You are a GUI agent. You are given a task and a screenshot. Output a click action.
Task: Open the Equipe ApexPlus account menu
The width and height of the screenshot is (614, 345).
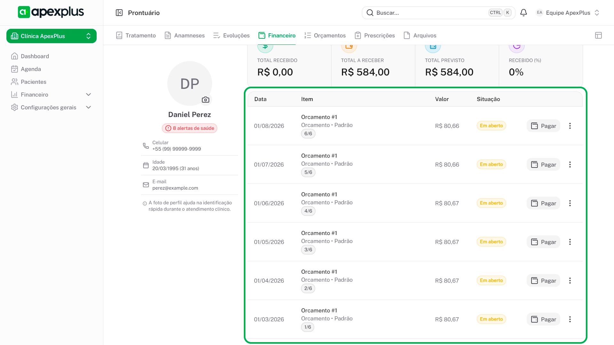click(568, 13)
